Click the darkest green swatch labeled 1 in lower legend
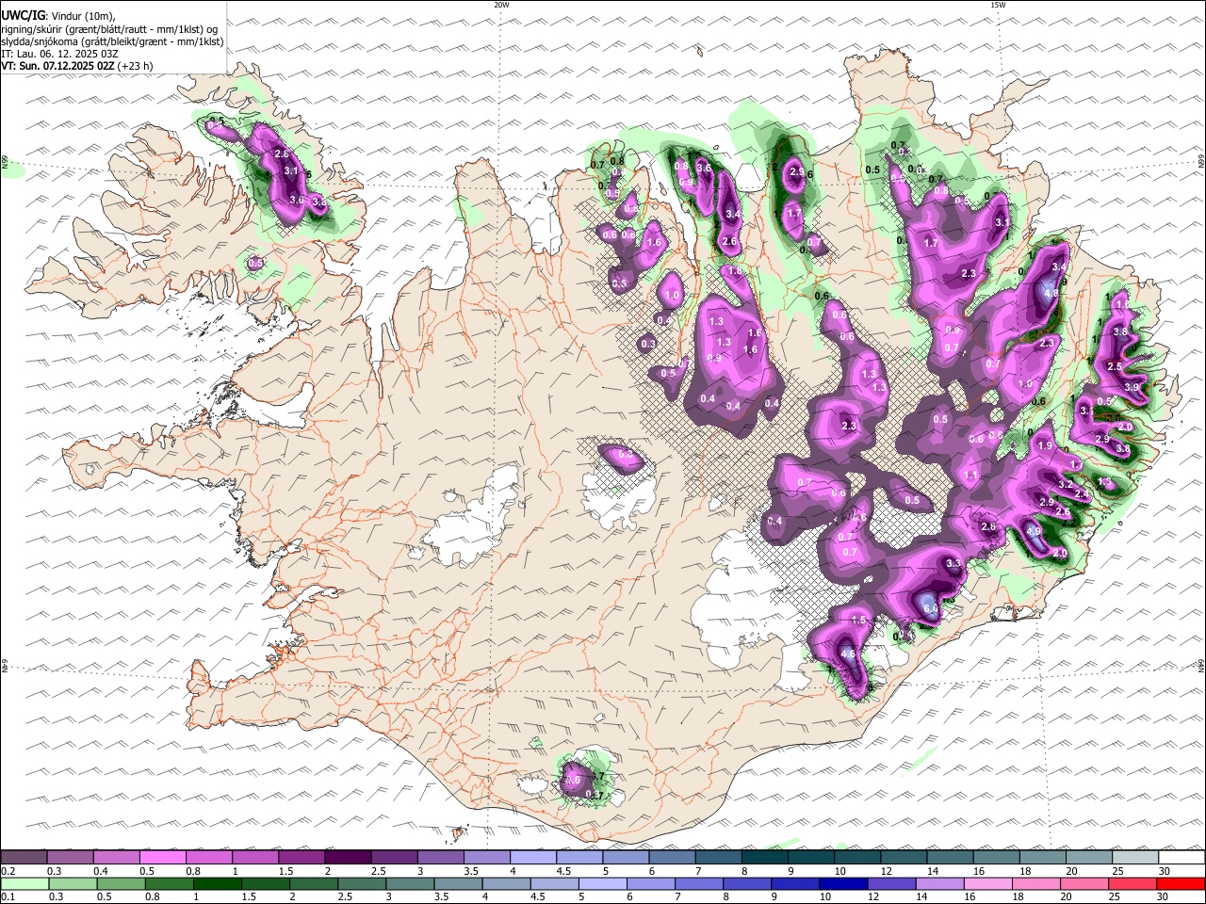The height and width of the screenshot is (904, 1206). click(x=217, y=883)
